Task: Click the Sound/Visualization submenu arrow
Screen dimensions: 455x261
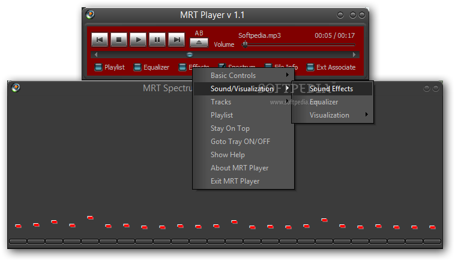Action: [288, 88]
